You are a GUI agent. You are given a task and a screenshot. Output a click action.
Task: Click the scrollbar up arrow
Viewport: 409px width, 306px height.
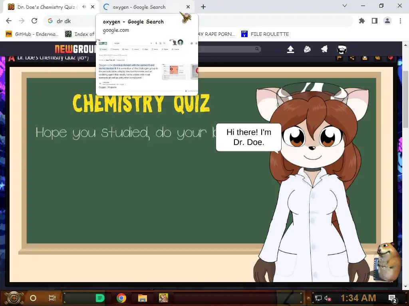(x=405, y=45)
